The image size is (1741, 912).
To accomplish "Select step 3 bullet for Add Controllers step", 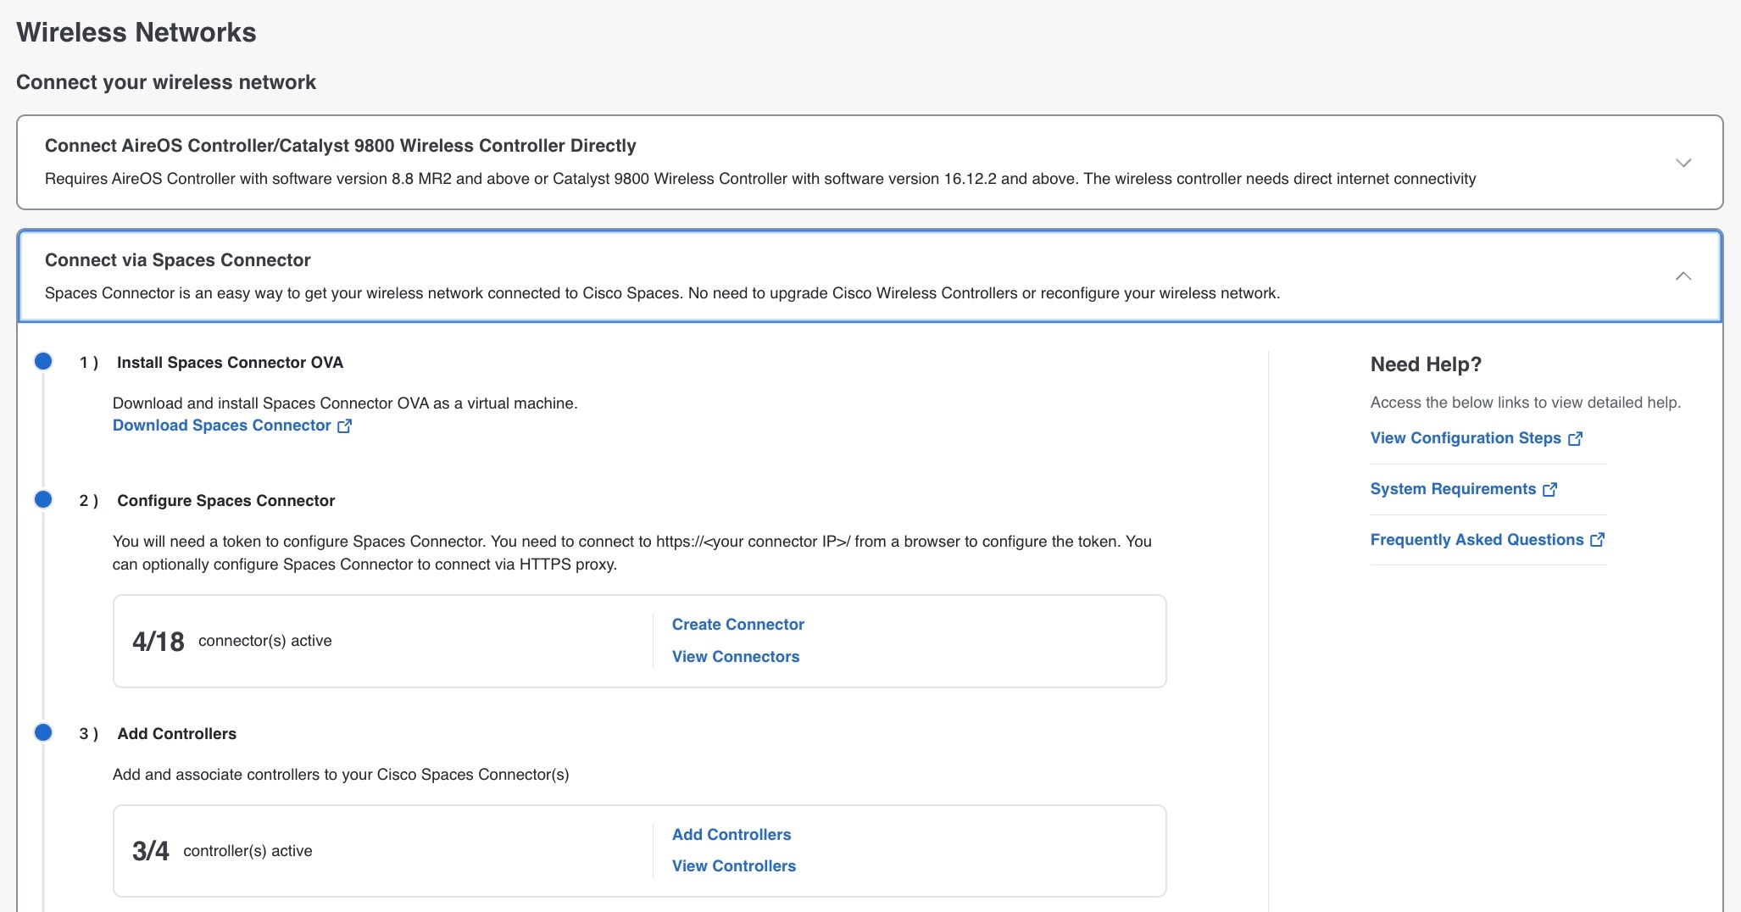I will [43, 733].
